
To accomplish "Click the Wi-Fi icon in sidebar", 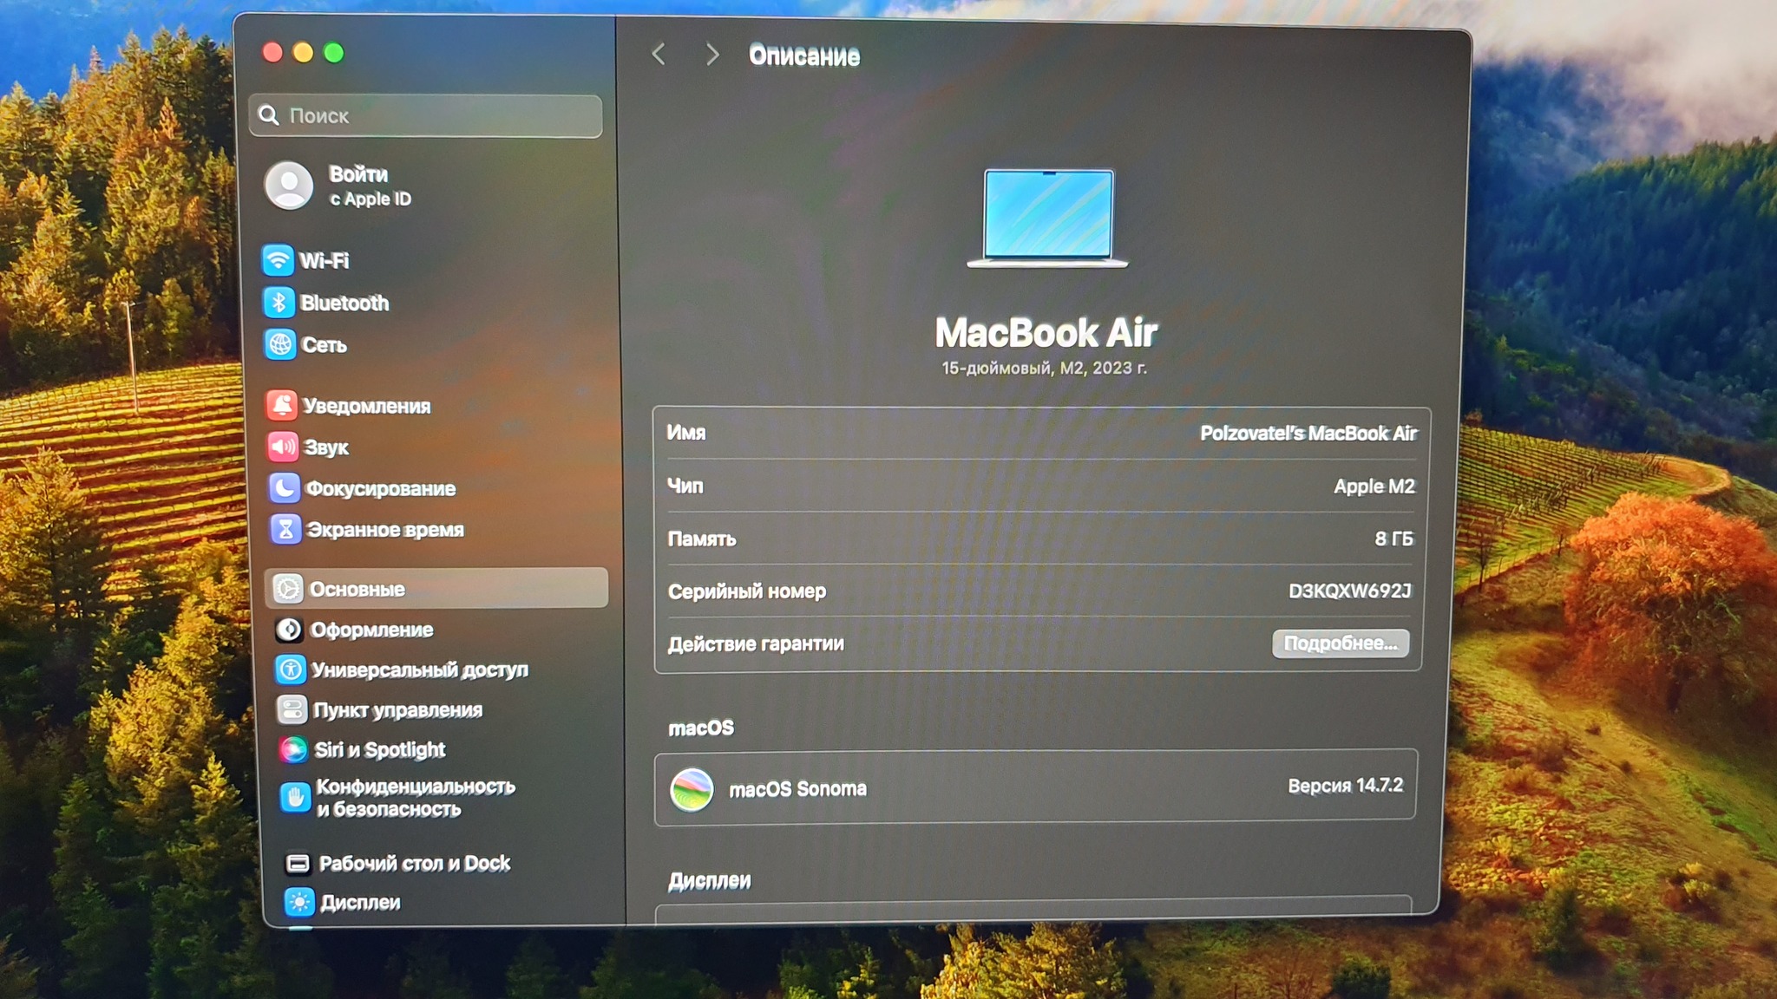I will click(x=278, y=260).
